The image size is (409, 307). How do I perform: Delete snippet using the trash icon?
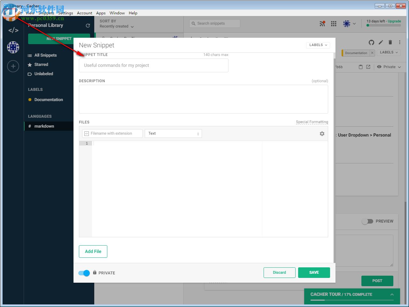pyautogui.click(x=390, y=42)
